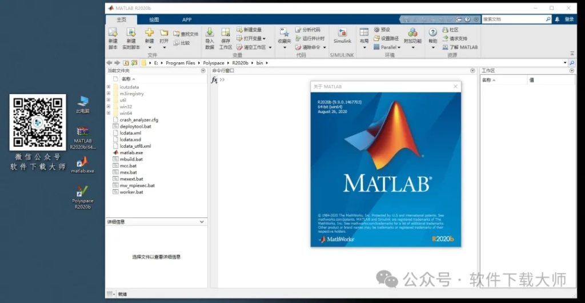
Task: Open the Layout (布局) dropdown
Action: point(364,48)
